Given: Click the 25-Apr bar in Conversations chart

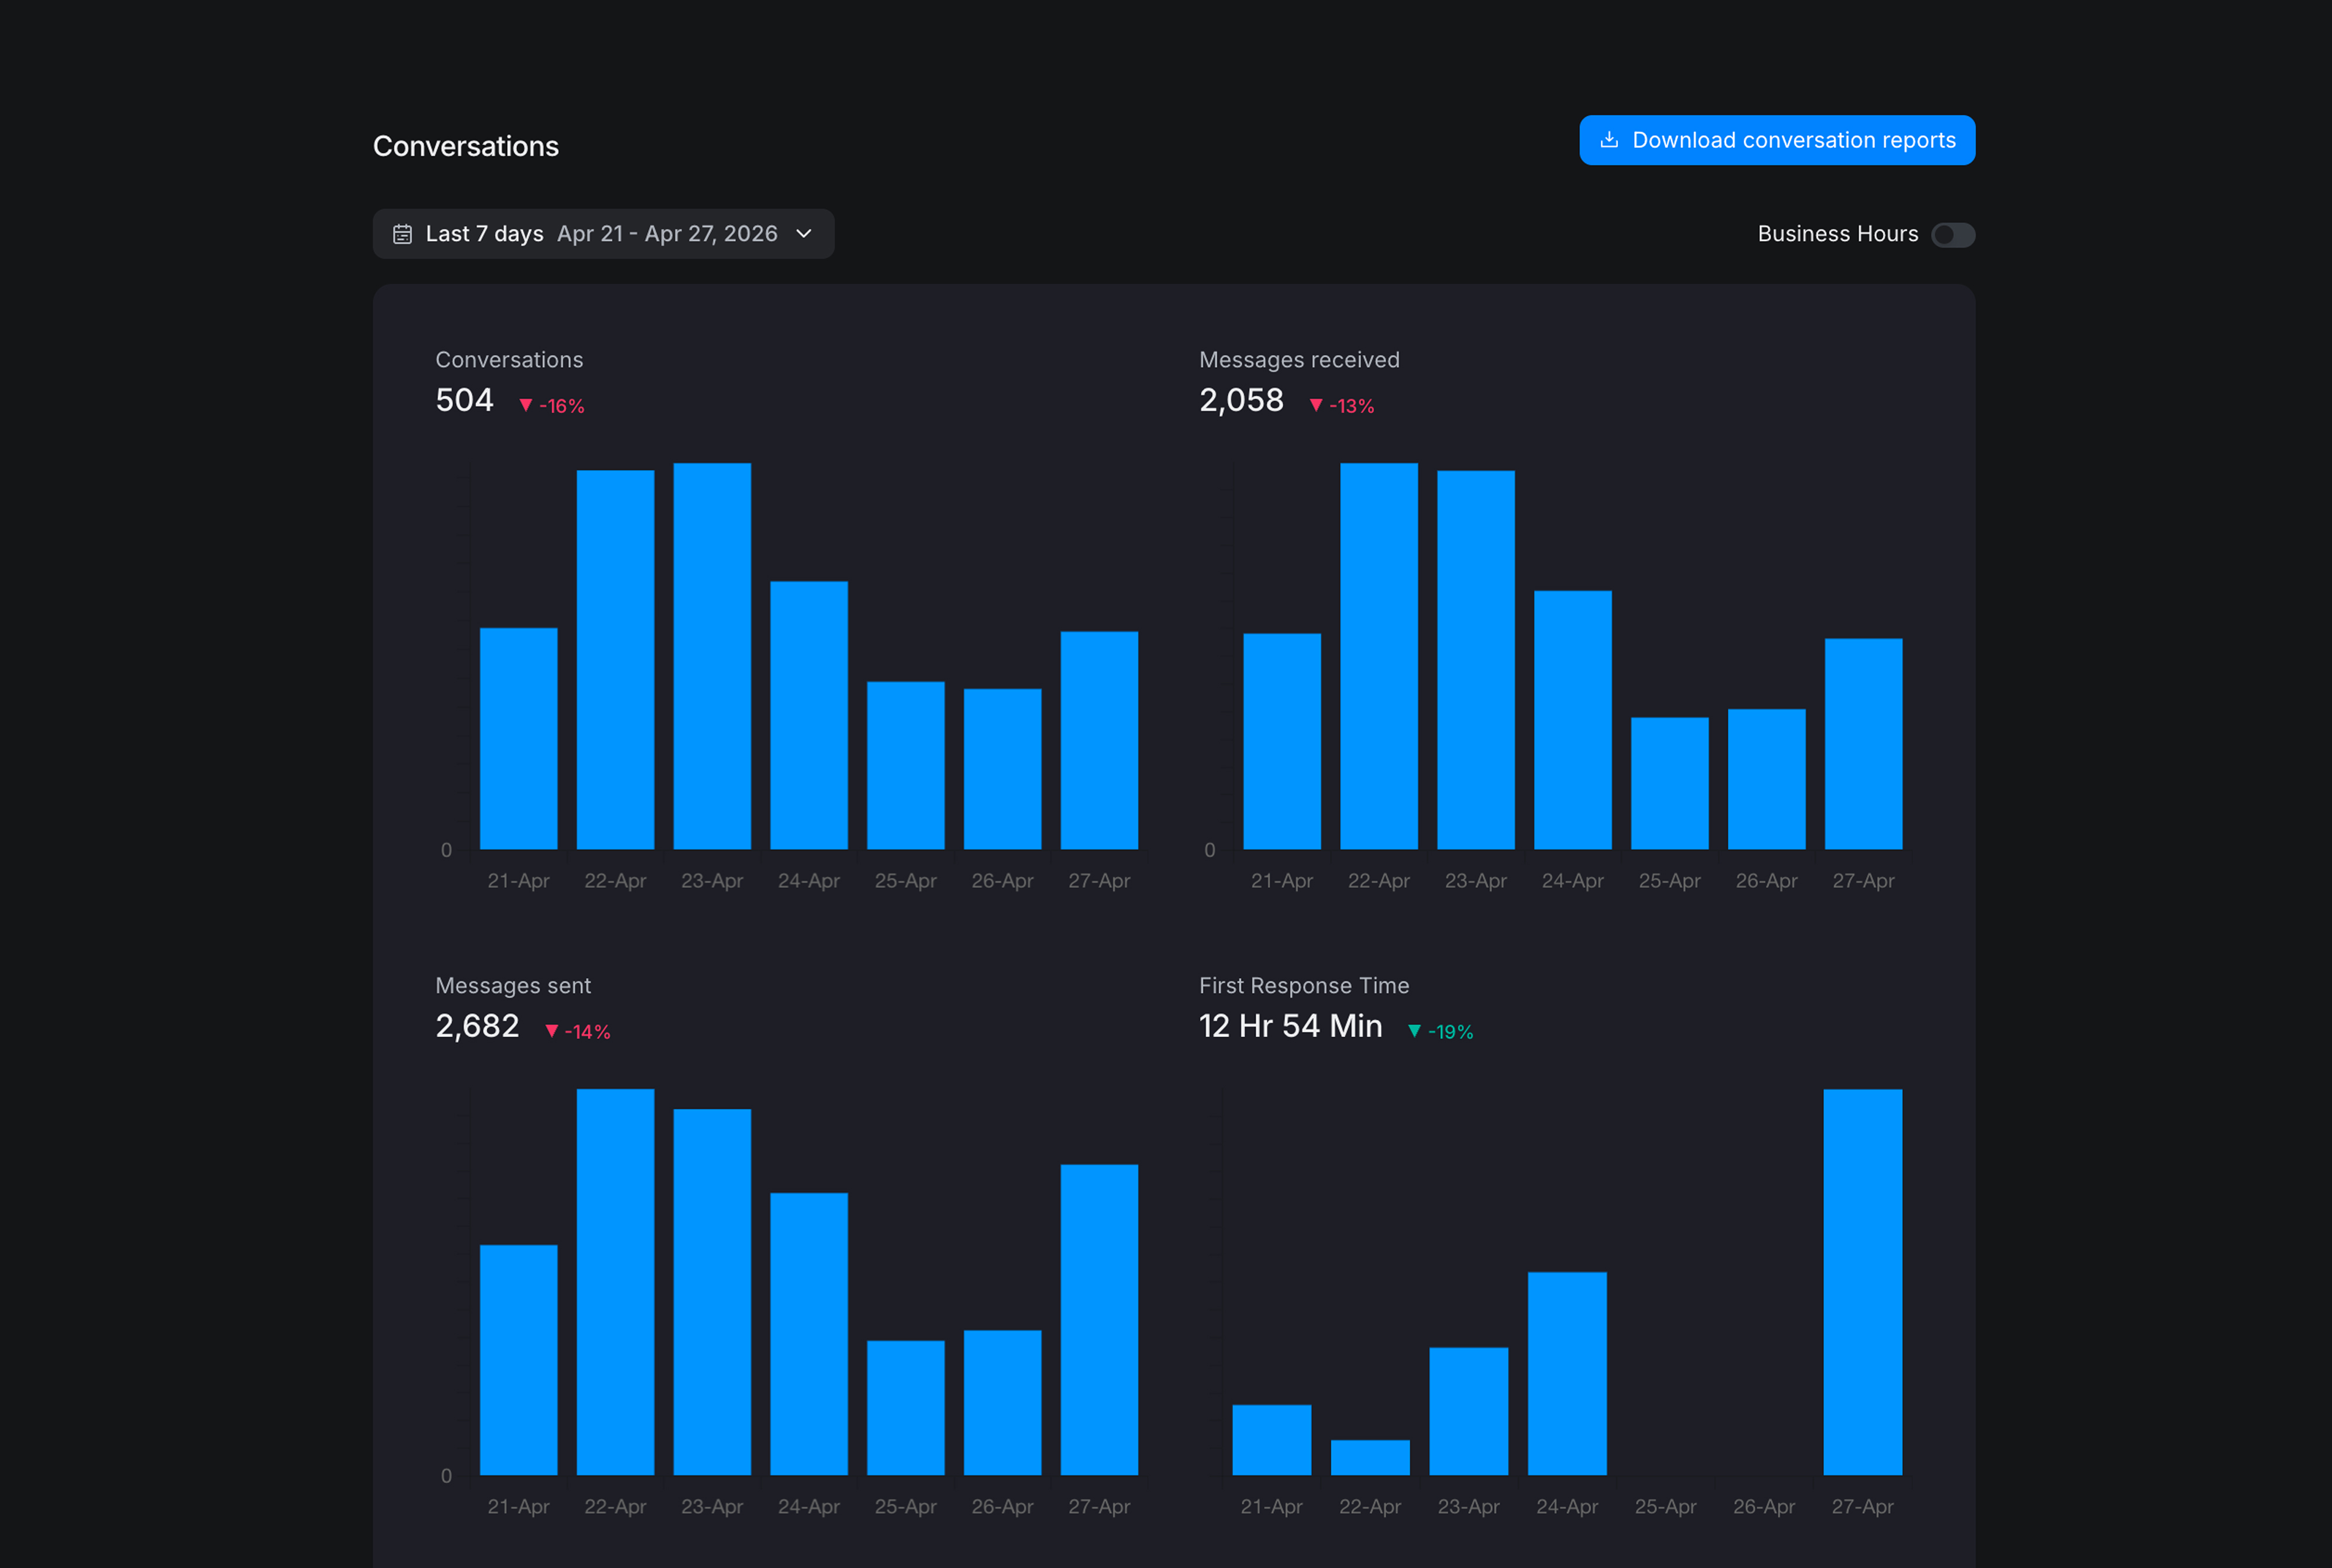Looking at the screenshot, I should pyautogui.click(x=905, y=765).
